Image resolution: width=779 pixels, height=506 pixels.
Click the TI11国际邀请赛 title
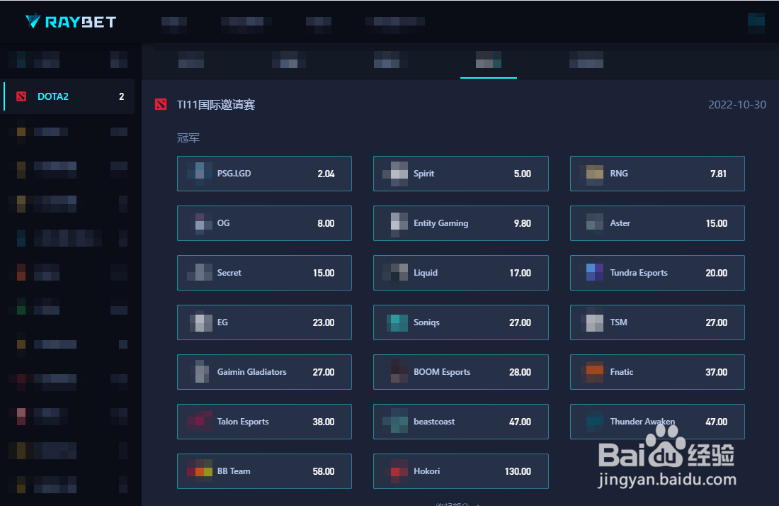point(216,104)
